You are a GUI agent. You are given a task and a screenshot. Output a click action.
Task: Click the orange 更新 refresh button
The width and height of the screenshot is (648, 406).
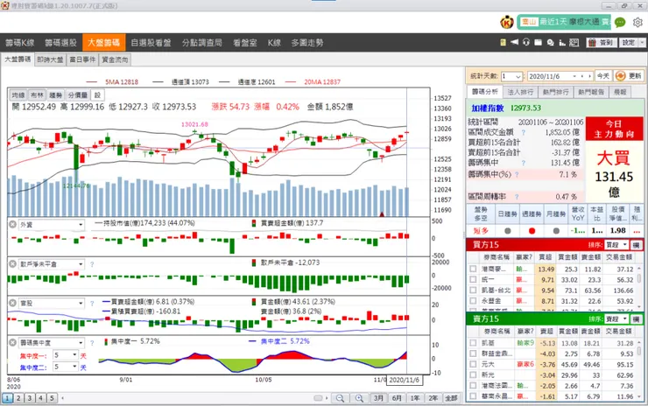coord(629,76)
